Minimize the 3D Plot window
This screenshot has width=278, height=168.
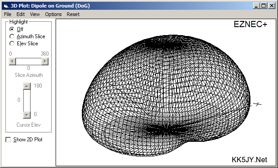point(256,6)
